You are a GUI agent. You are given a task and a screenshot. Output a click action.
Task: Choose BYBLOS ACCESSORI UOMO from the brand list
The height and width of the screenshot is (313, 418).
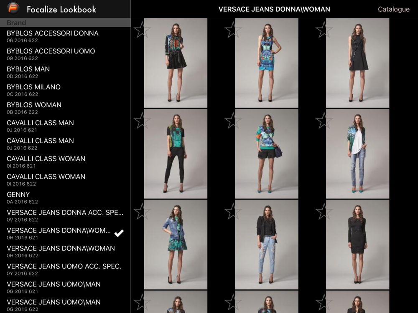point(65,54)
